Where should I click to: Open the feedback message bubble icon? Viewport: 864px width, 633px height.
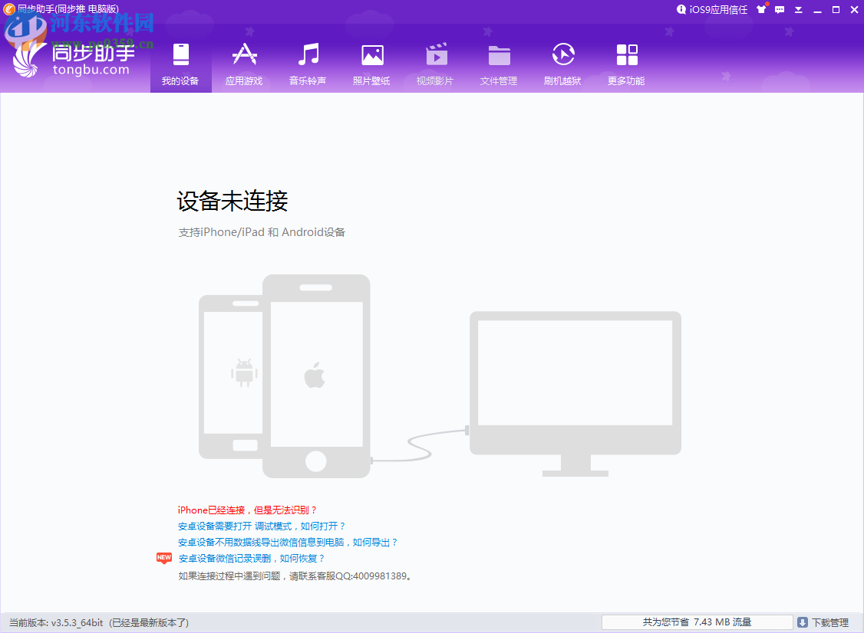pyautogui.click(x=779, y=9)
